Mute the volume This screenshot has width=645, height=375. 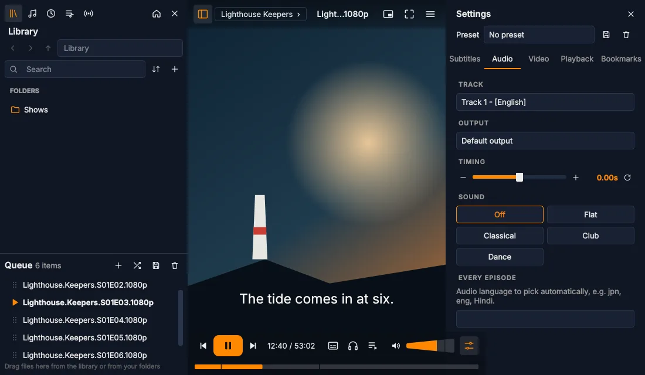point(396,346)
